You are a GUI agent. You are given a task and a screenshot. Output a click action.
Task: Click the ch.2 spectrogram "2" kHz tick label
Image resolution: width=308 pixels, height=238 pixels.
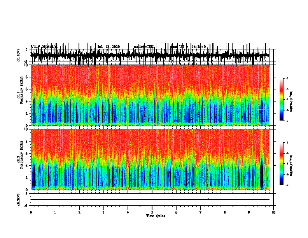(27, 178)
